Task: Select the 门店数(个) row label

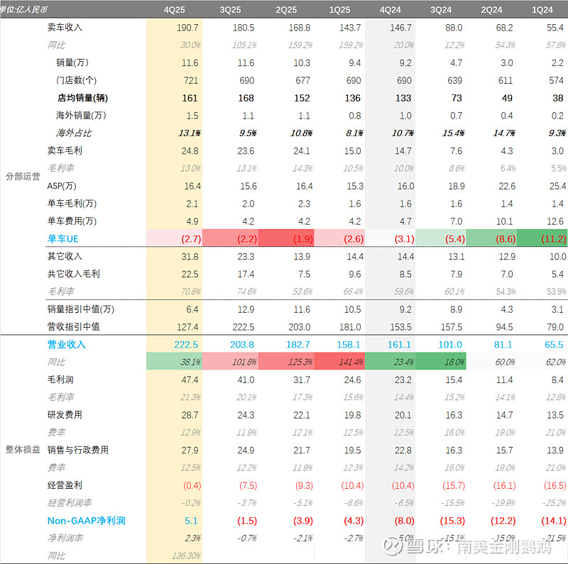Action: pyautogui.click(x=77, y=80)
